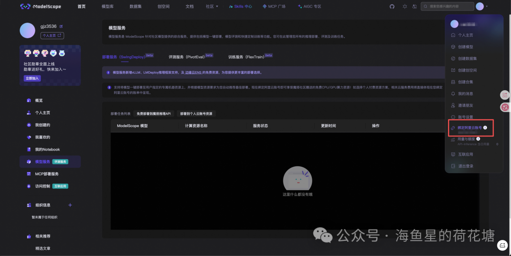The image size is (511, 256).
Task: Click the 我创建的 sidebar icon
Action: click(29, 125)
